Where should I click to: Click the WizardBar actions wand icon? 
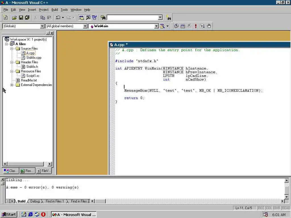[x=162, y=26]
